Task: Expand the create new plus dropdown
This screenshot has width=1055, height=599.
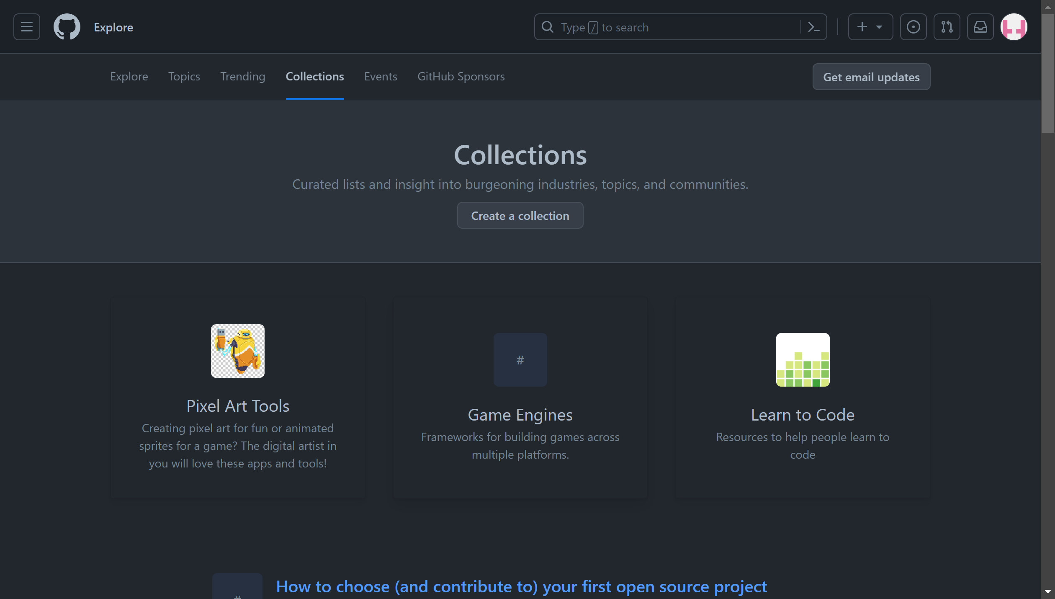Action: pyautogui.click(x=870, y=27)
